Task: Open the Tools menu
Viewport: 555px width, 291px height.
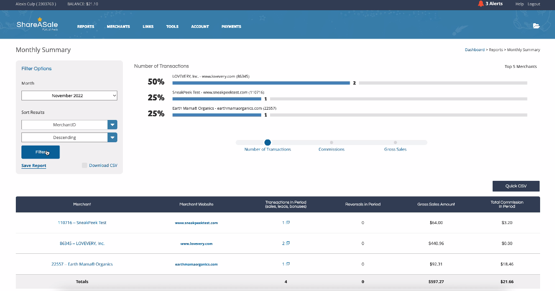Action: pyautogui.click(x=172, y=26)
